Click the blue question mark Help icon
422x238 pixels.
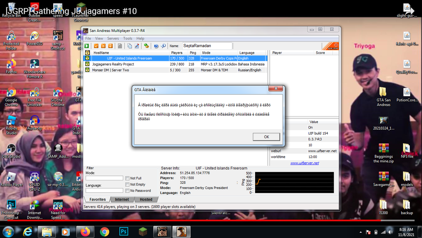pos(156,46)
